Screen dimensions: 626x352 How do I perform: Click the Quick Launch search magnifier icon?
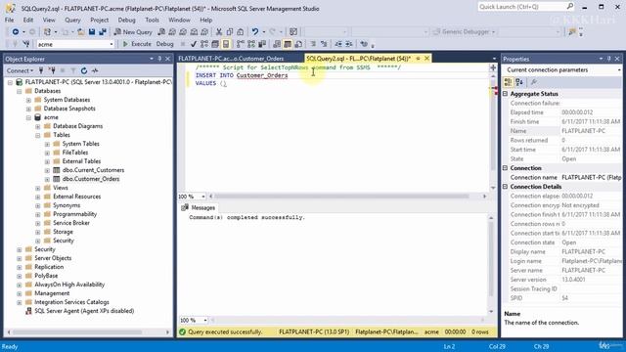(569, 7)
